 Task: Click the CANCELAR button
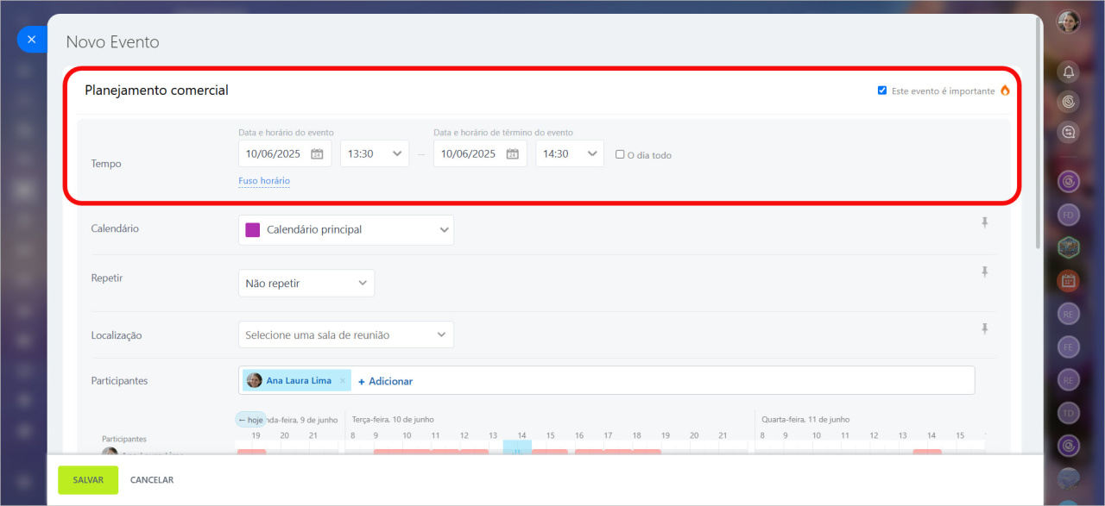point(152,480)
